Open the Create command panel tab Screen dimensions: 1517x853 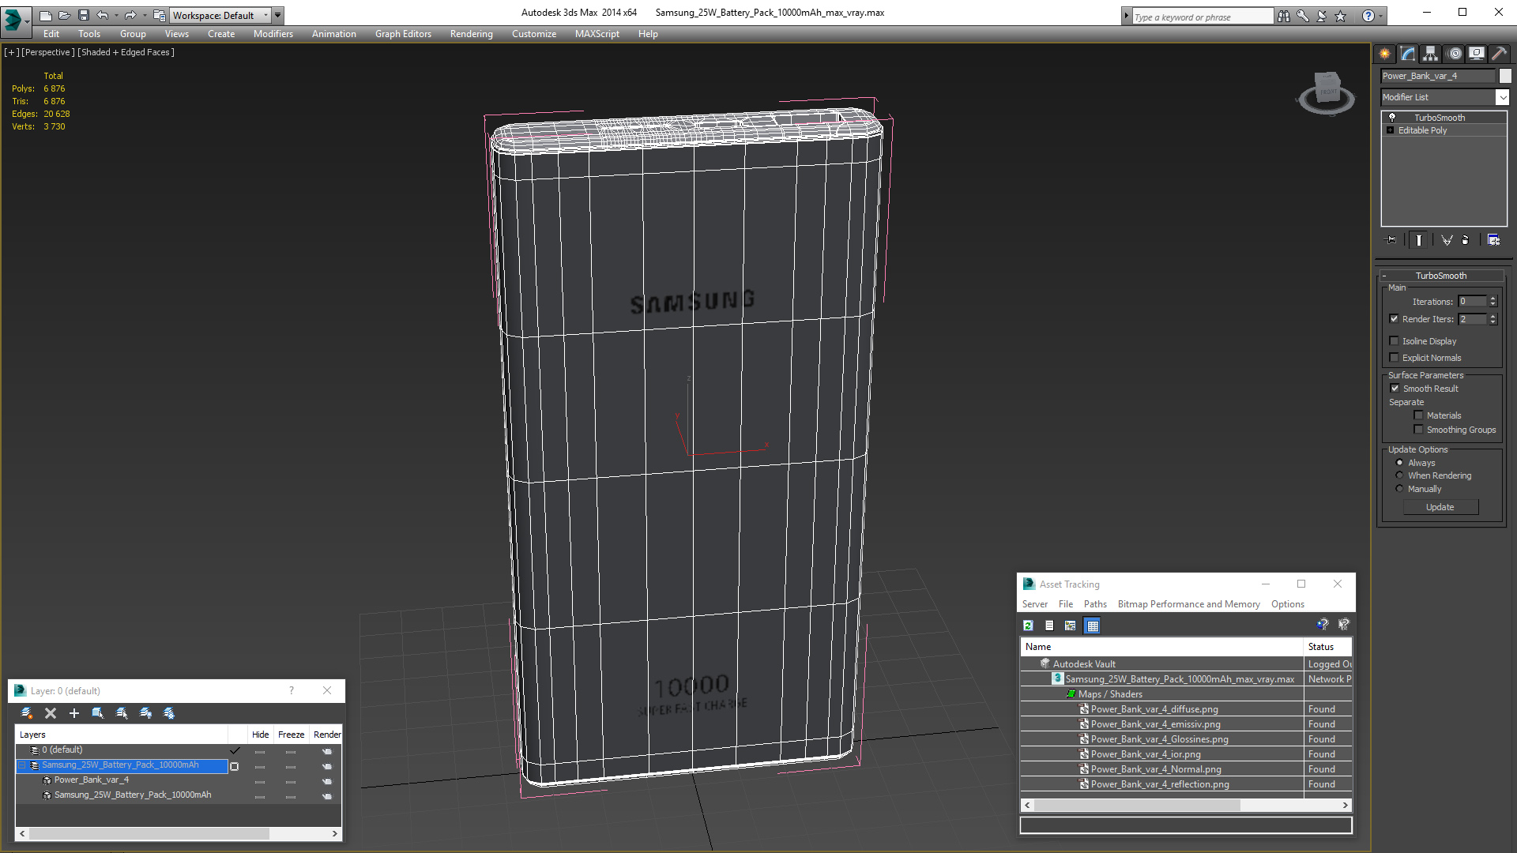1385,54
